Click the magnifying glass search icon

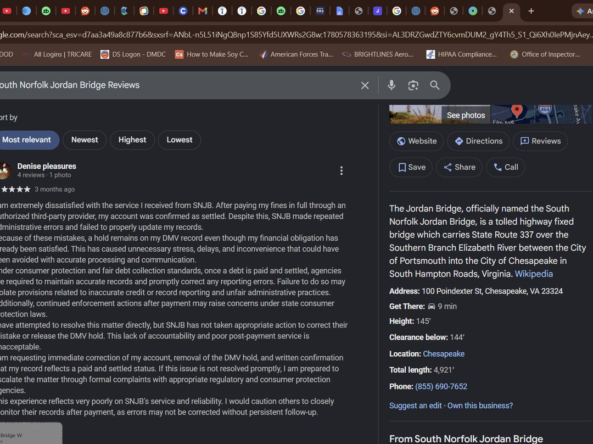[x=434, y=85]
